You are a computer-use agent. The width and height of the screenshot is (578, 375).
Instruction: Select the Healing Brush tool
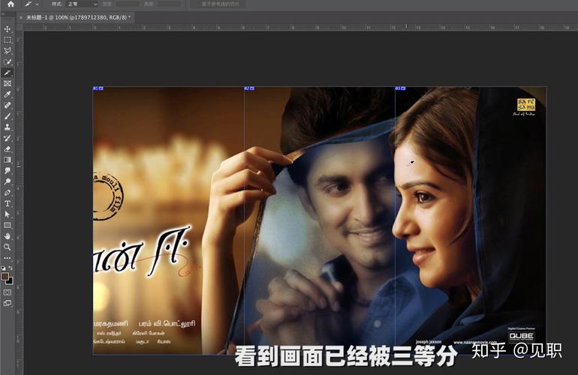[8, 105]
